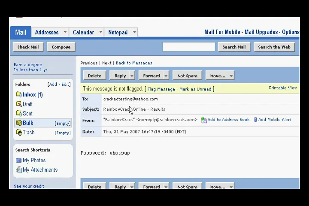Click the bottom Delete button
This screenshot has width=309, height=206.
click(94, 186)
